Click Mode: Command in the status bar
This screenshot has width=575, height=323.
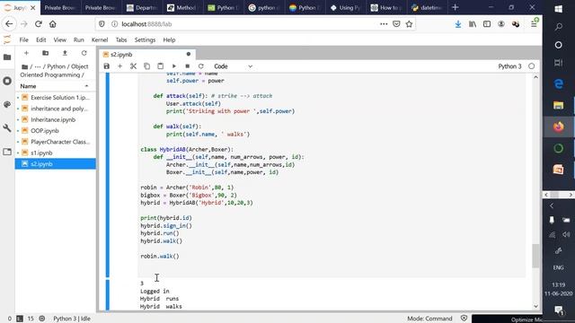click(429, 319)
